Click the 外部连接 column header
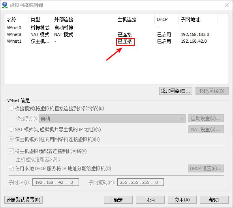This screenshot has height=208, width=233. coord(83,19)
